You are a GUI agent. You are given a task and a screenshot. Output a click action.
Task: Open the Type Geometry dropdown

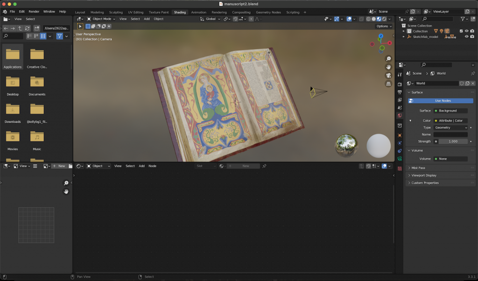coord(450,128)
